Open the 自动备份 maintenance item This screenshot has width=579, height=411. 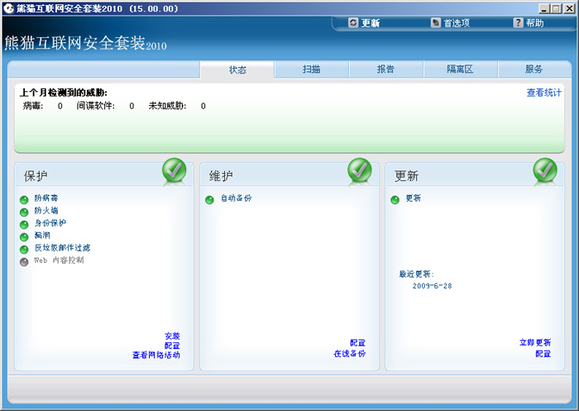(237, 198)
